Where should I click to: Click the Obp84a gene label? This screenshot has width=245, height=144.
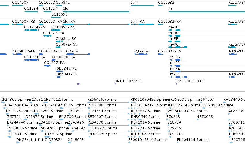pos(63,3)
